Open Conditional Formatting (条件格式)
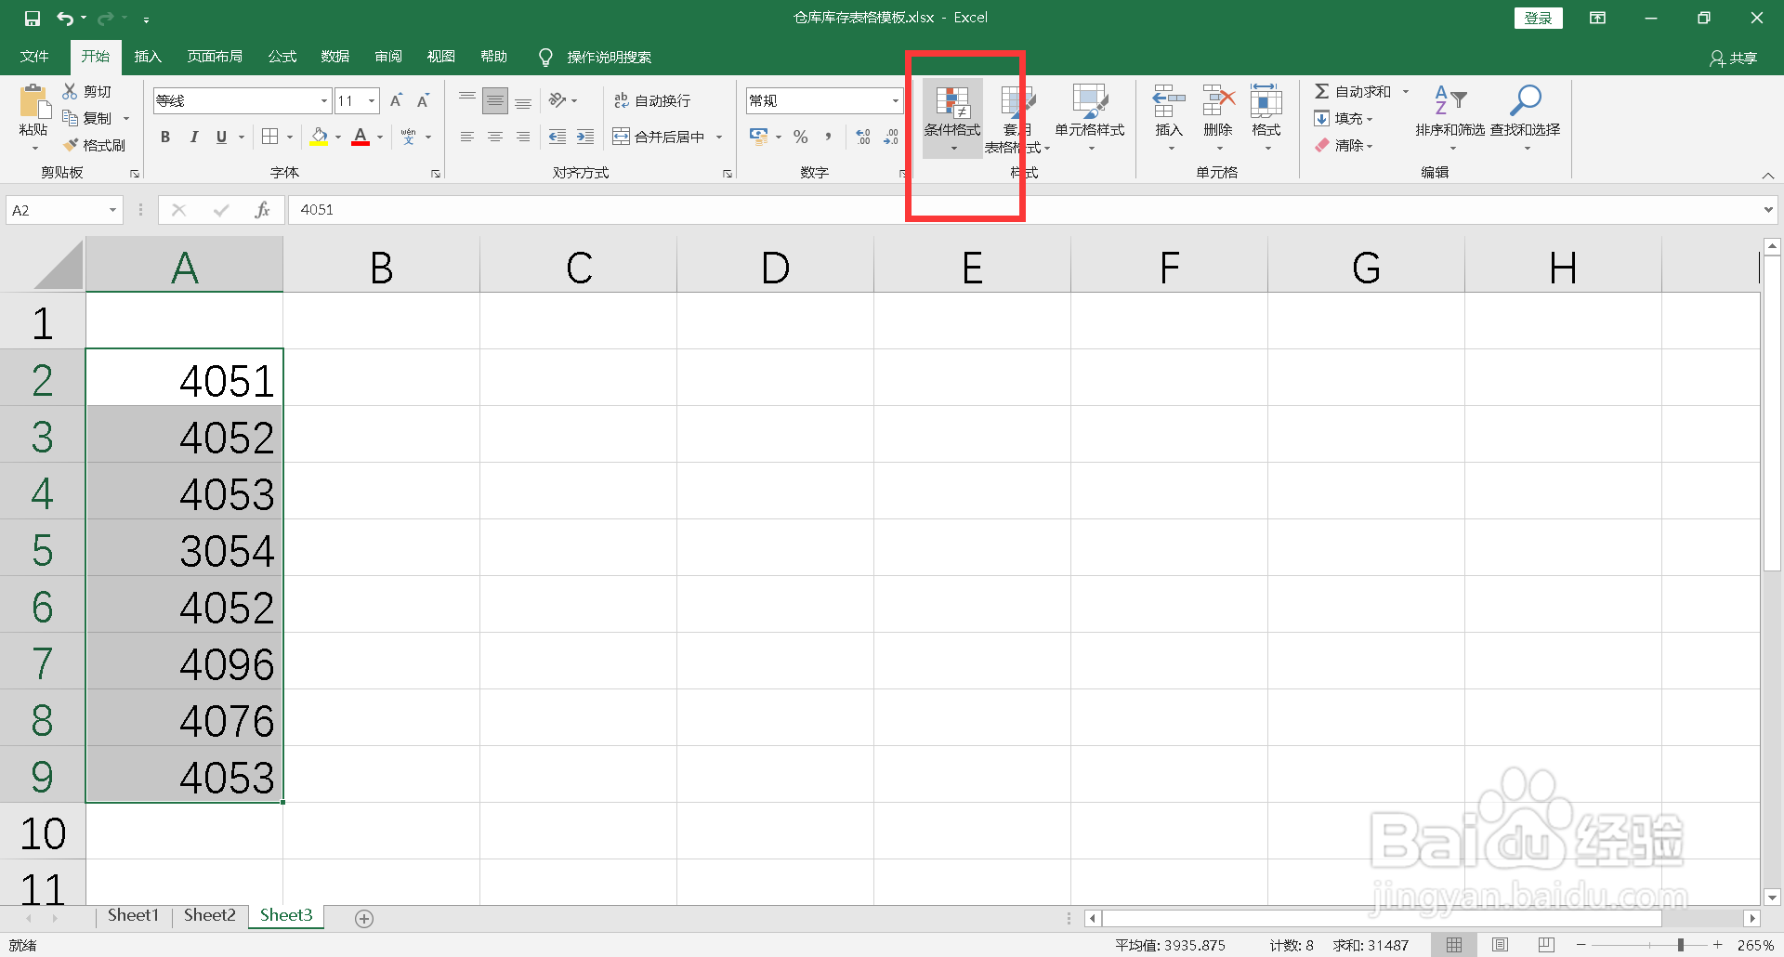 [952, 118]
